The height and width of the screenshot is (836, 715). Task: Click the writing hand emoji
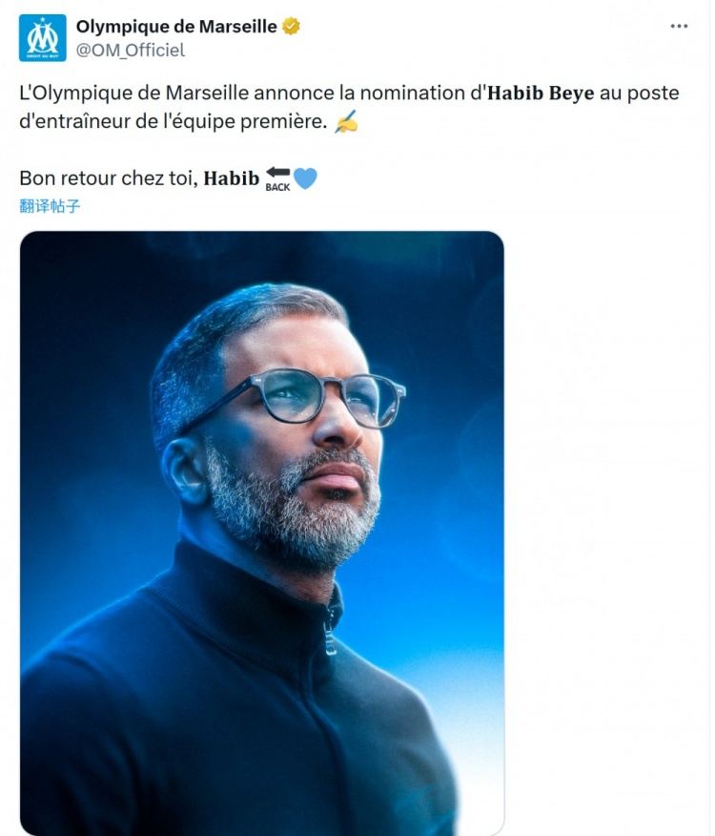tap(347, 124)
